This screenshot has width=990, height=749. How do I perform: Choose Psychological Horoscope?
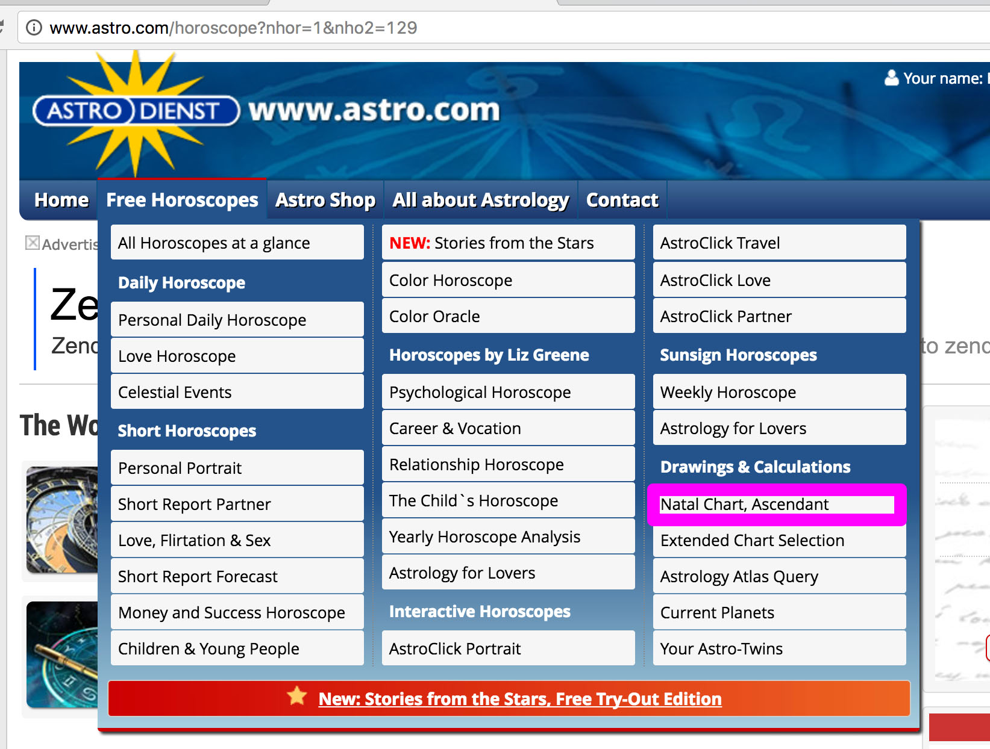point(509,392)
